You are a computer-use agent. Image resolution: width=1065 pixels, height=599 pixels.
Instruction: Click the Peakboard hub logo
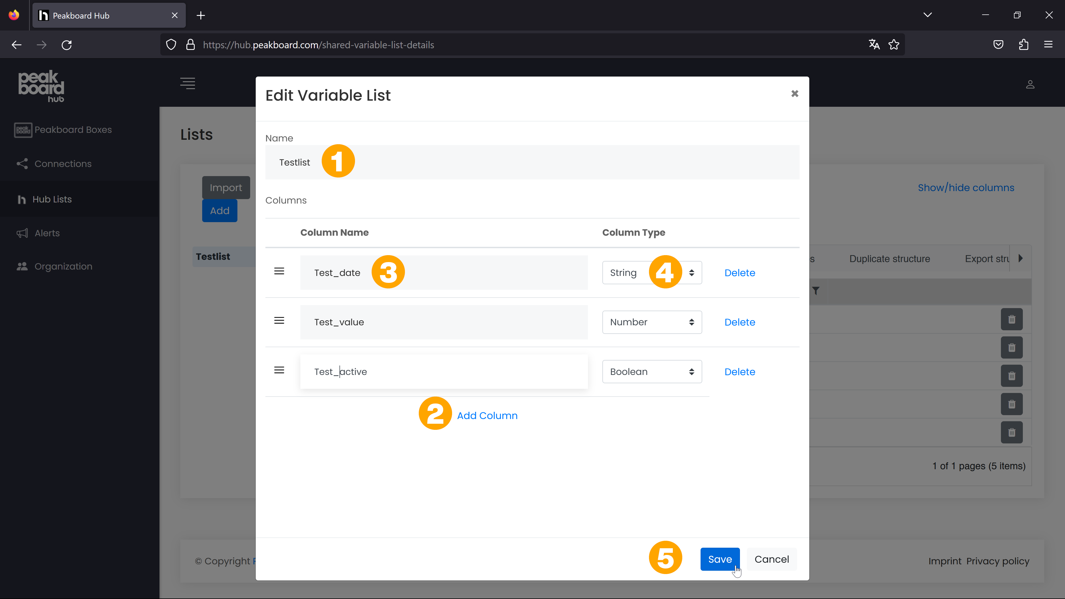(x=41, y=86)
